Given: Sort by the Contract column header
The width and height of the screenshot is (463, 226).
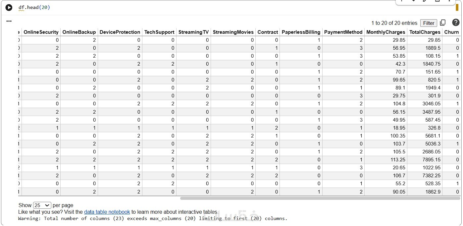Looking at the screenshot, I should 268,32.
